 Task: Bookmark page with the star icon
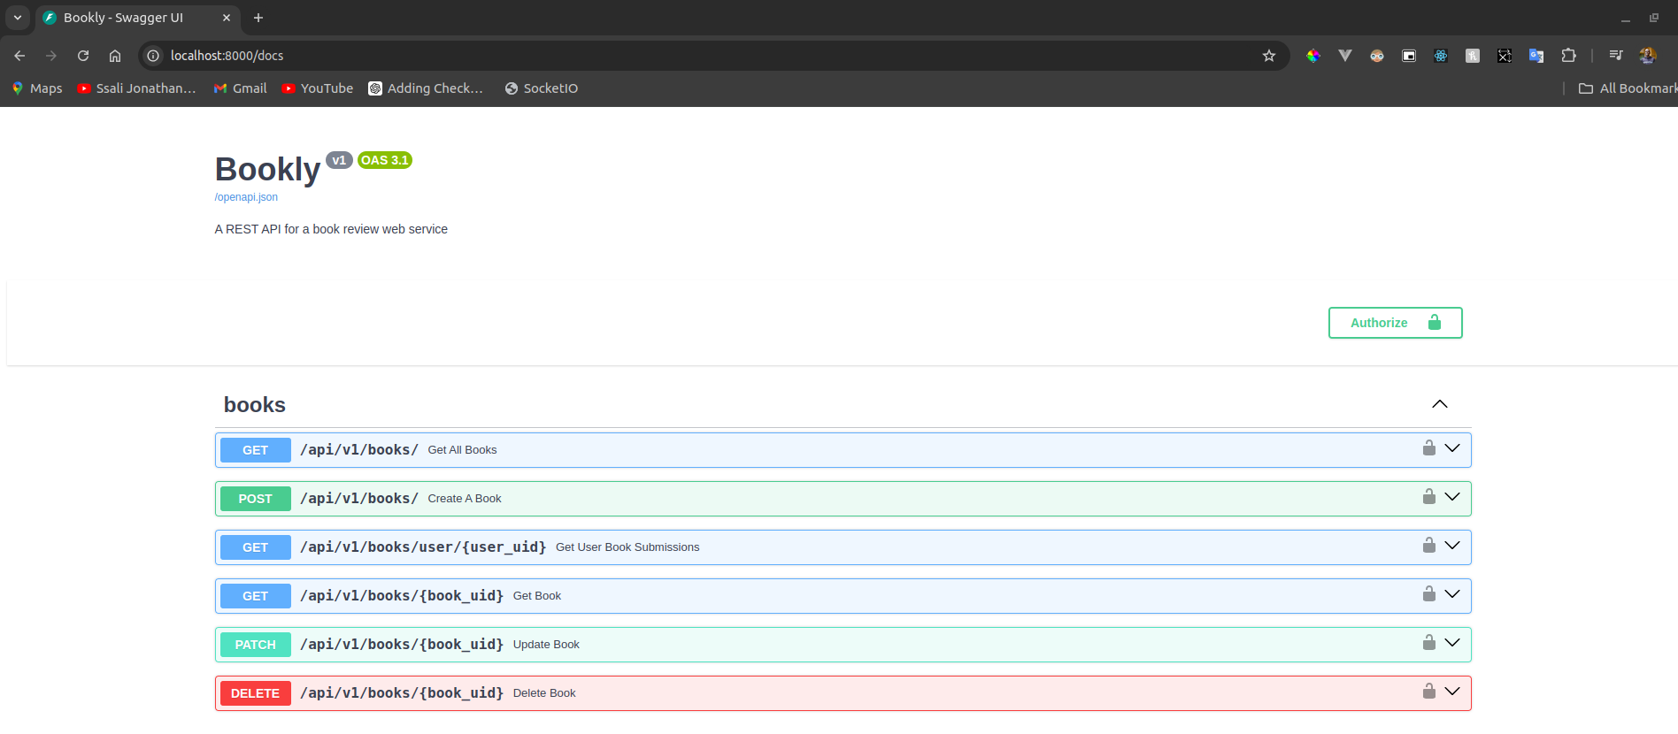1268,56
